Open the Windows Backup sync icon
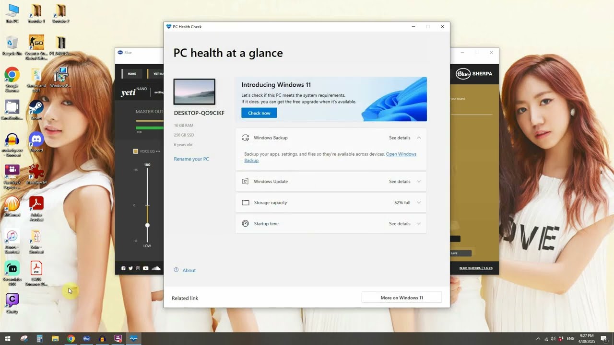 click(x=246, y=138)
